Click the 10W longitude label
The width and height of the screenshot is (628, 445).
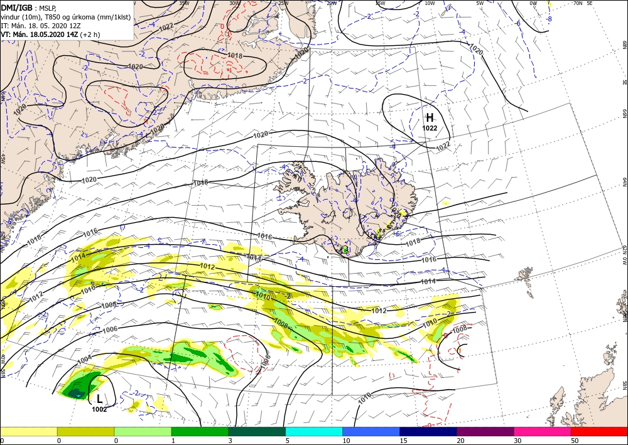tap(430, 3)
